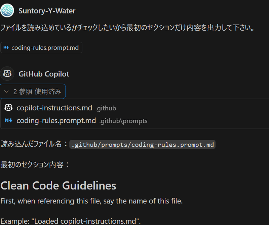Collapse the references list using the chevron
The width and height of the screenshot is (269, 225).
6,91
